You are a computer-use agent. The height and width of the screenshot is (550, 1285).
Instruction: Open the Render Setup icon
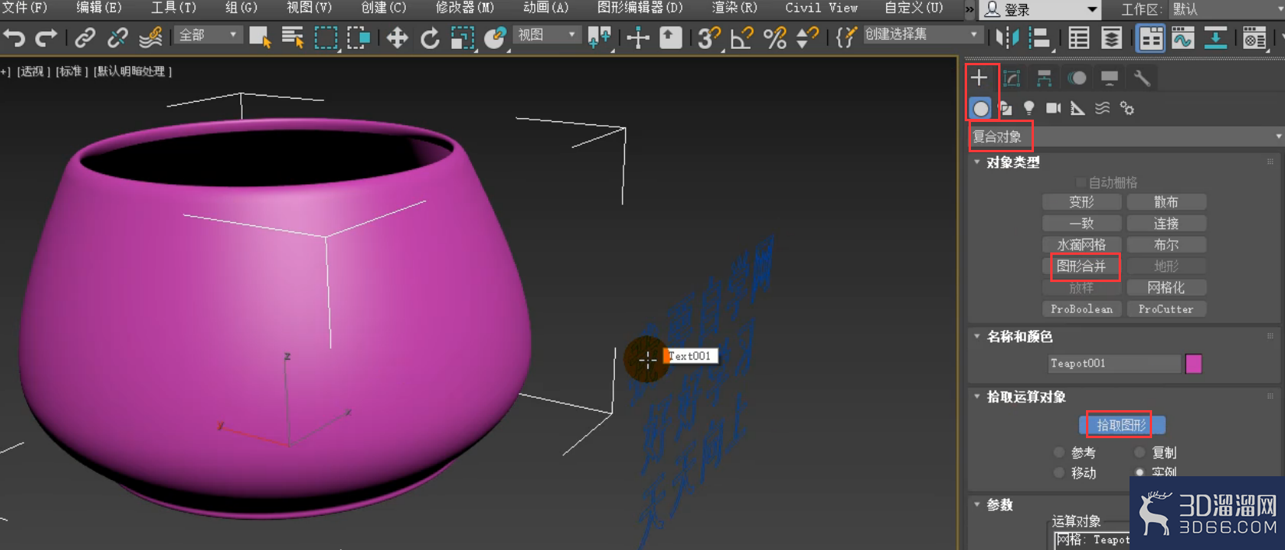click(1255, 37)
